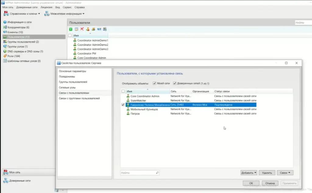Click the Удалить button
Viewport: 312px width, 193px height.
267,173
